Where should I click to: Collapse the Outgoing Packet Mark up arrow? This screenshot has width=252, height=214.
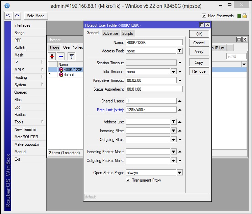coord(180,161)
